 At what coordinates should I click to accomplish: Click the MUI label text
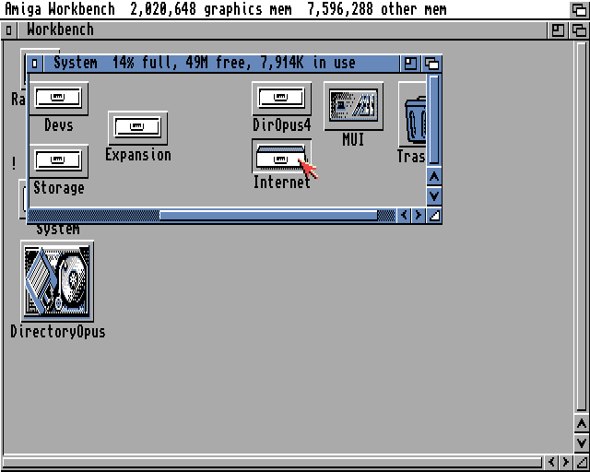(353, 139)
